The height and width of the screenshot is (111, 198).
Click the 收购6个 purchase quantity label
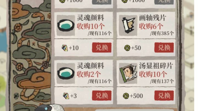tap(151, 26)
